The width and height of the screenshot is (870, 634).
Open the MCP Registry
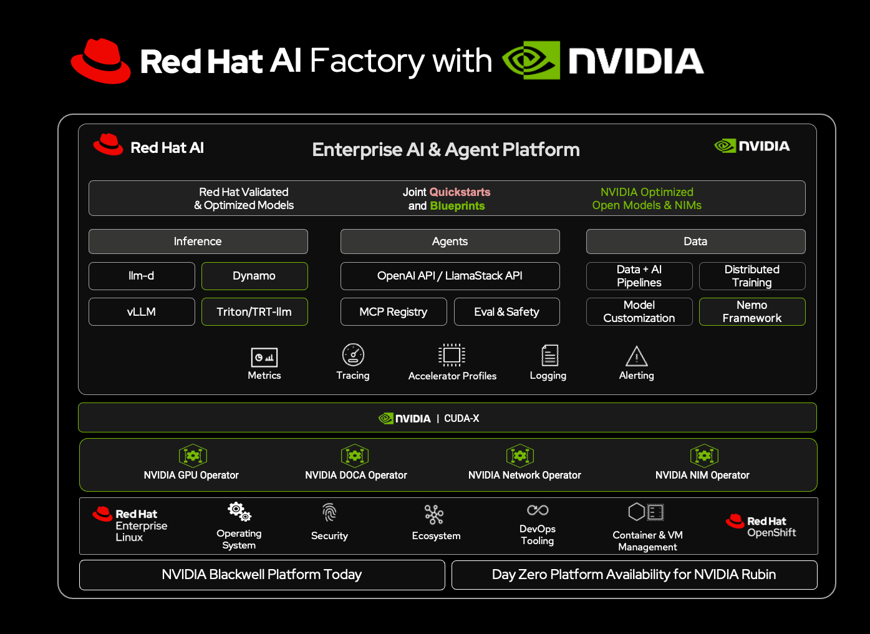click(393, 311)
